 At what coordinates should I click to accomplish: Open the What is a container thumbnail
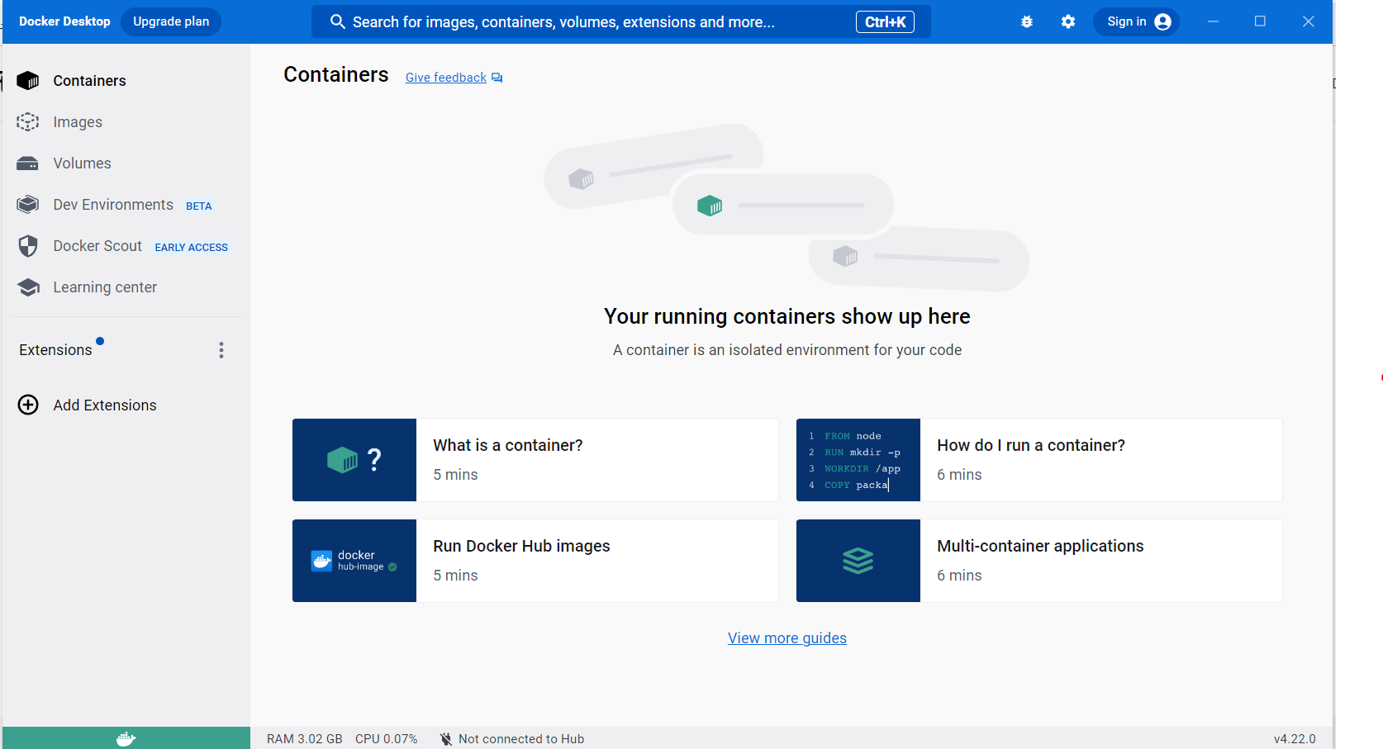pyautogui.click(x=354, y=460)
